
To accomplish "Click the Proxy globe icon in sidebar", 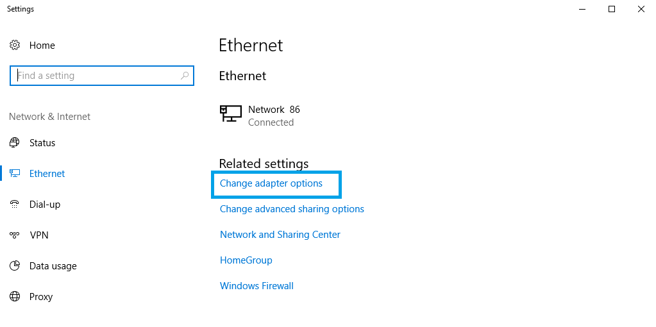I will [15, 297].
